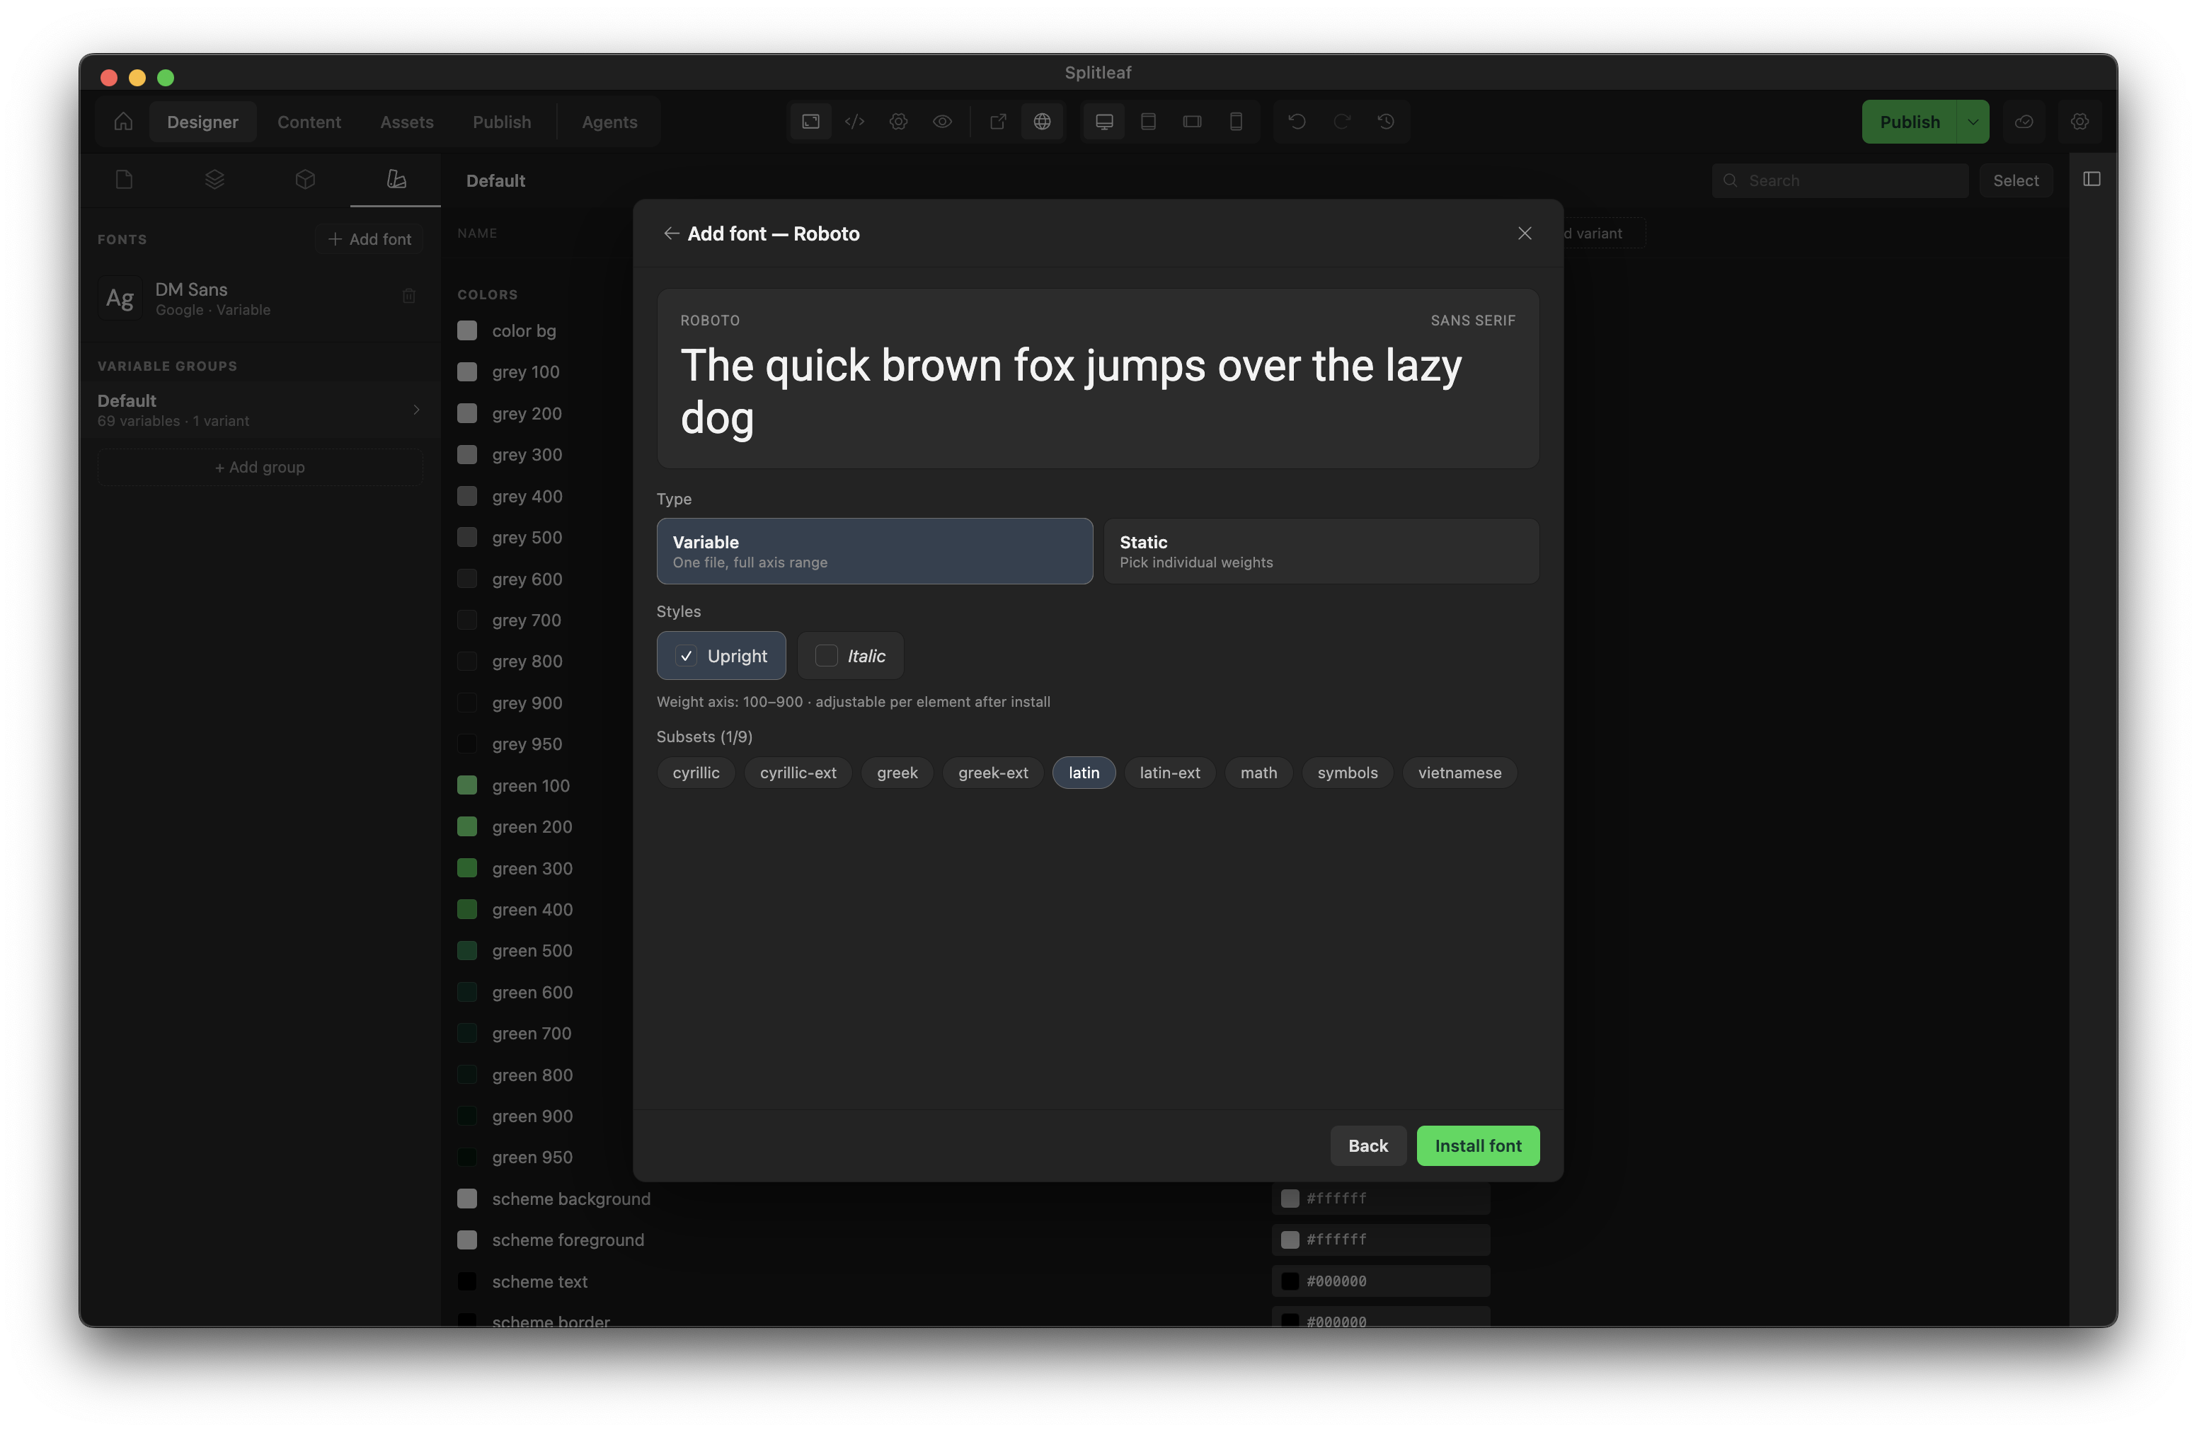
Task: Open Publish dropdown arrow
Action: pyautogui.click(x=1973, y=122)
